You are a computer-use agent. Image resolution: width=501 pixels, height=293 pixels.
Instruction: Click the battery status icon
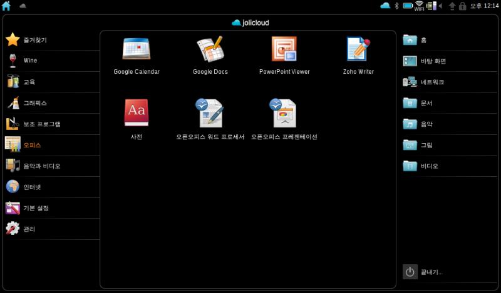408,6
